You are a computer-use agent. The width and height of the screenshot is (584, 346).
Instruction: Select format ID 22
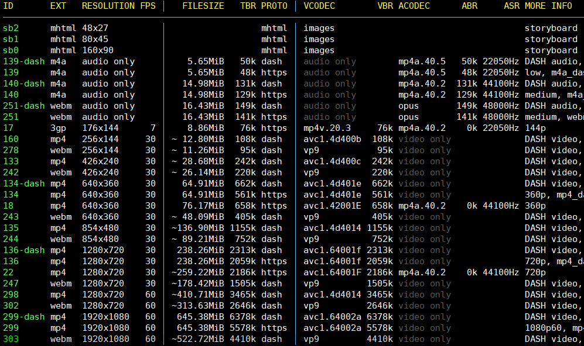8,273
